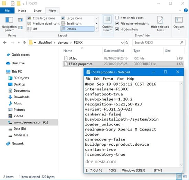Image resolution: width=189 pixels, height=180 pixels.
Task: Refresh the F53XX folder
Action: tap(127, 43)
